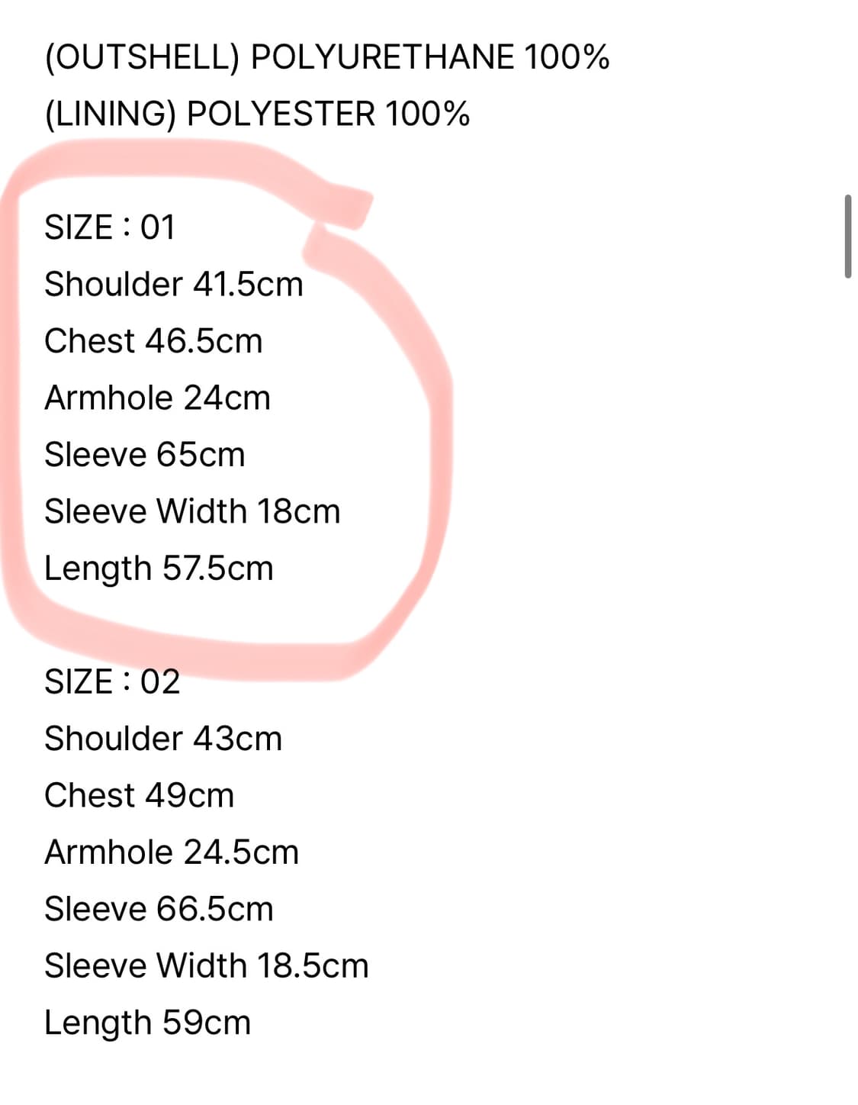This screenshot has height=1105, width=858.
Task: Tap the Sleeve 65cm measurement
Action: pyautogui.click(x=145, y=455)
